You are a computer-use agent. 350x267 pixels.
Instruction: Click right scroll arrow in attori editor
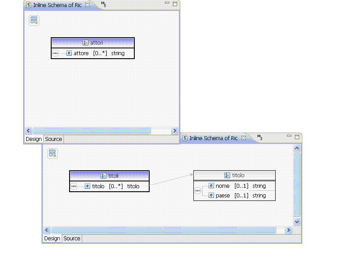click(175, 130)
